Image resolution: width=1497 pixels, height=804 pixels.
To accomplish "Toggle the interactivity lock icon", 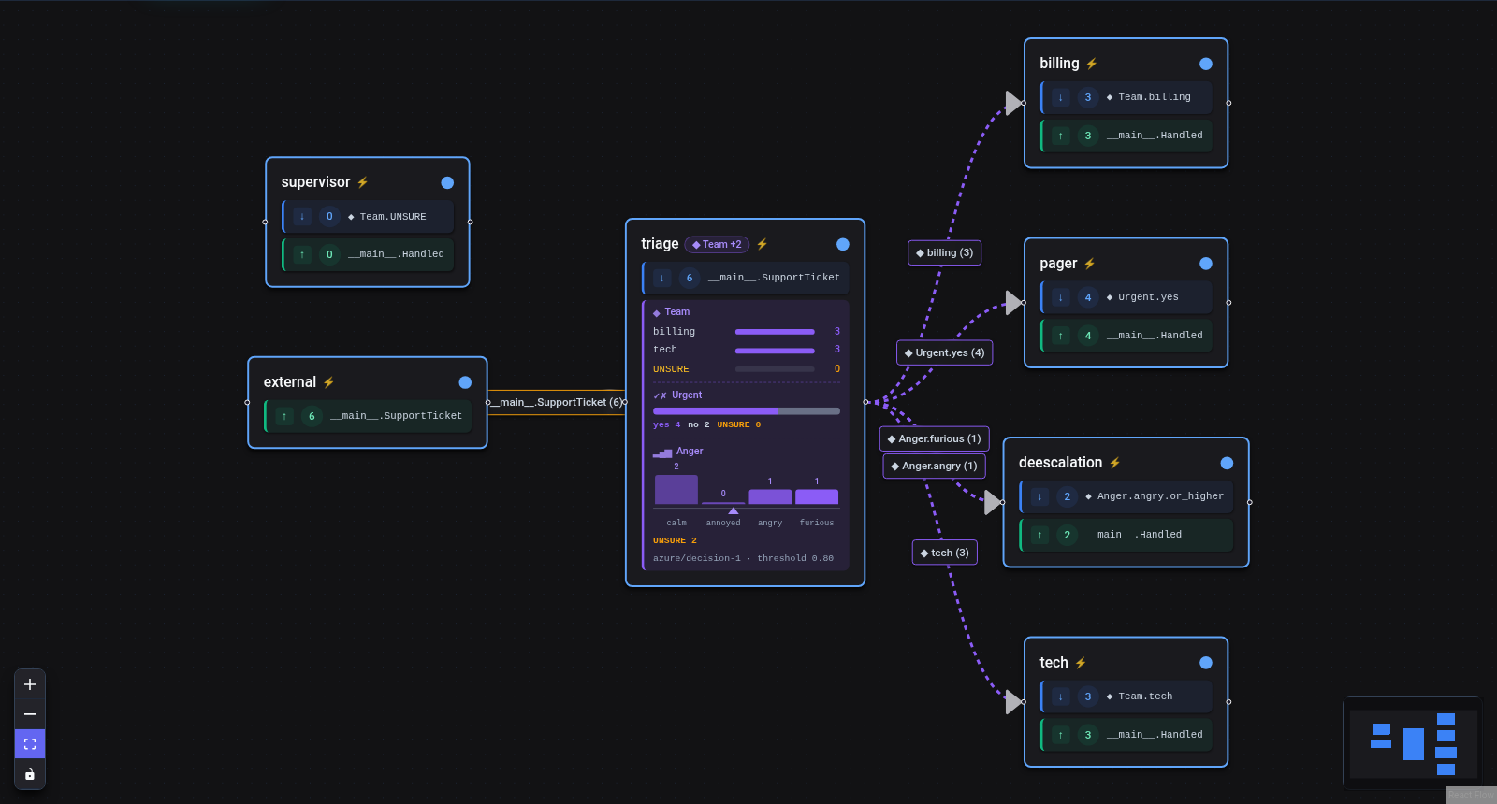I will coord(30,774).
